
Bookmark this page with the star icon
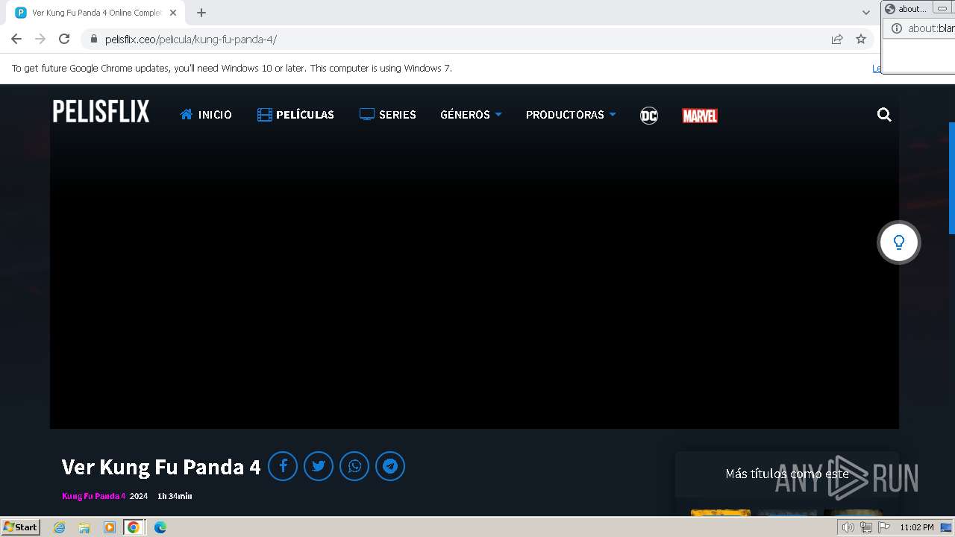[861, 40]
